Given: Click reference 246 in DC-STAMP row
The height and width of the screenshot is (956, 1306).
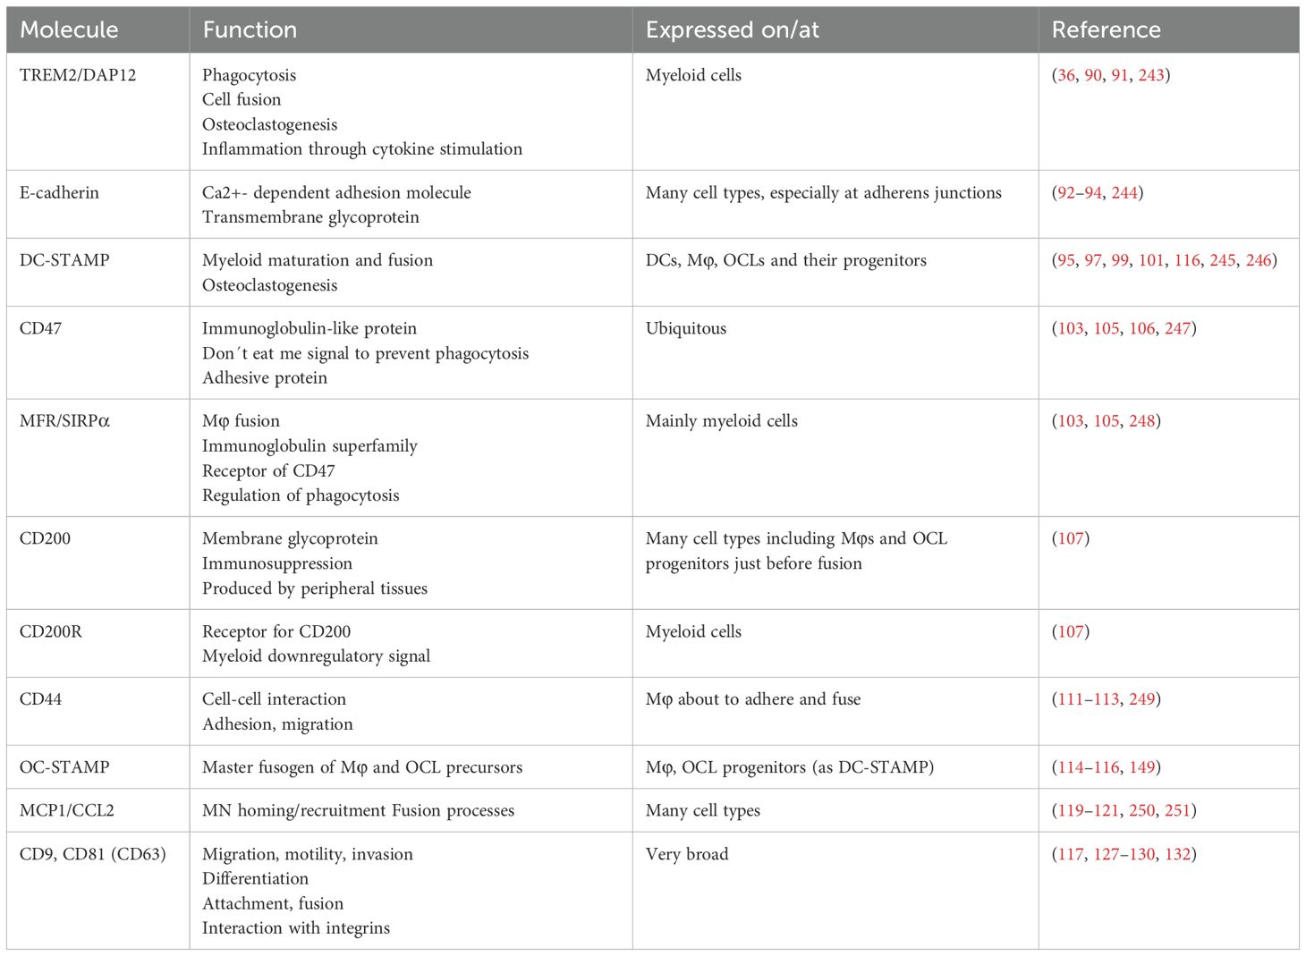Looking at the screenshot, I should (x=1259, y=260).
